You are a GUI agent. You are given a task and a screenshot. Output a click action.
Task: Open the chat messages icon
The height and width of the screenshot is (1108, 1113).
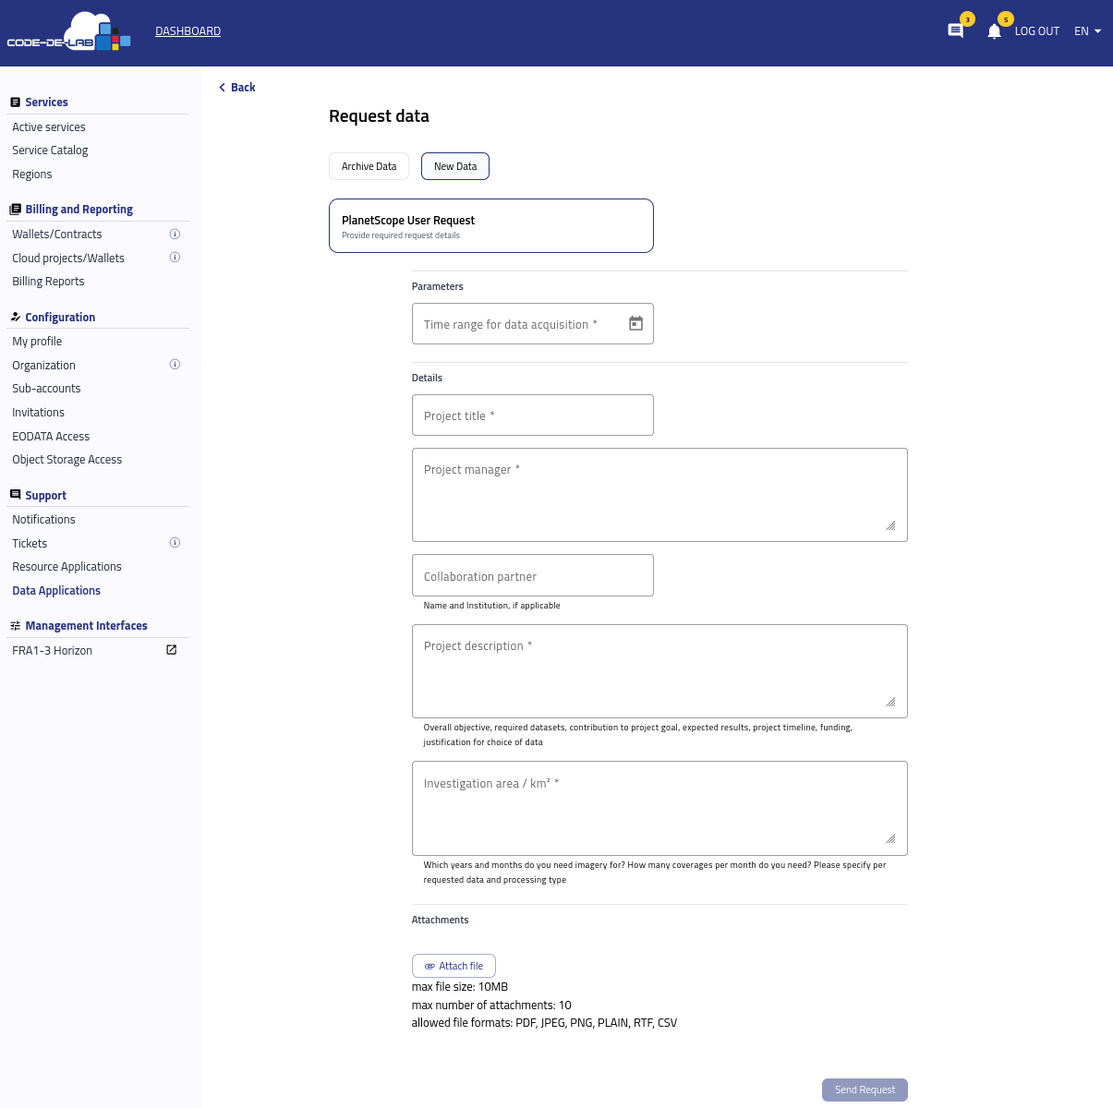[x=956, y=30]
